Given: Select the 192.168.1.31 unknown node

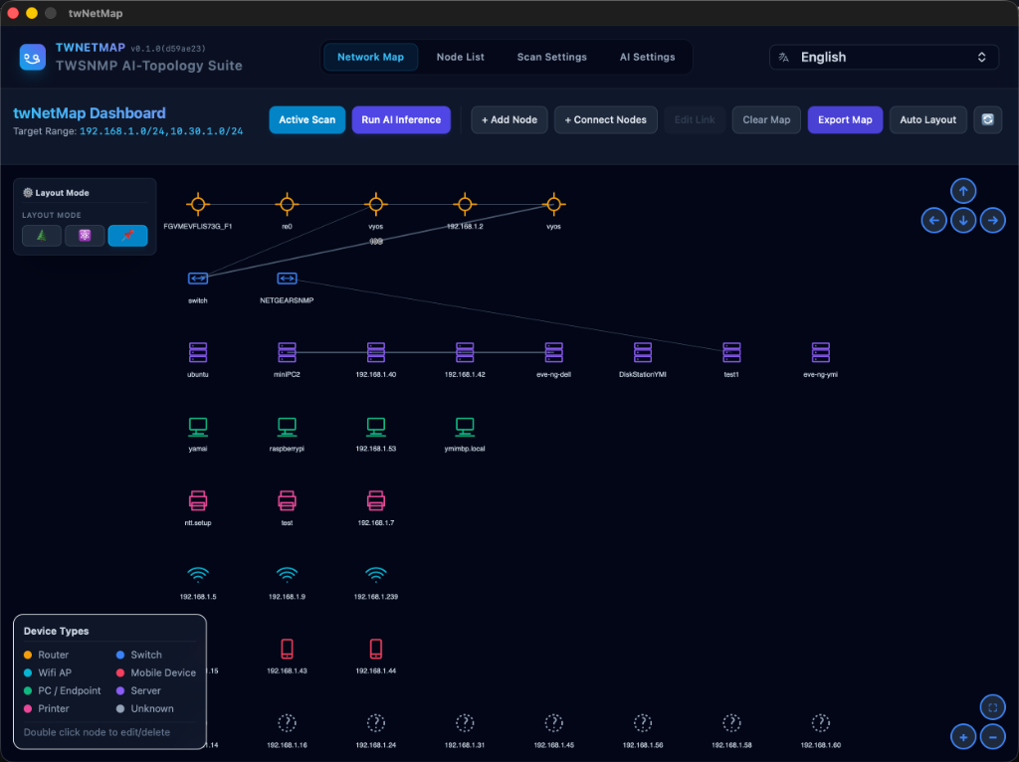Looking at the screenshot, I should tap(465, 723).
